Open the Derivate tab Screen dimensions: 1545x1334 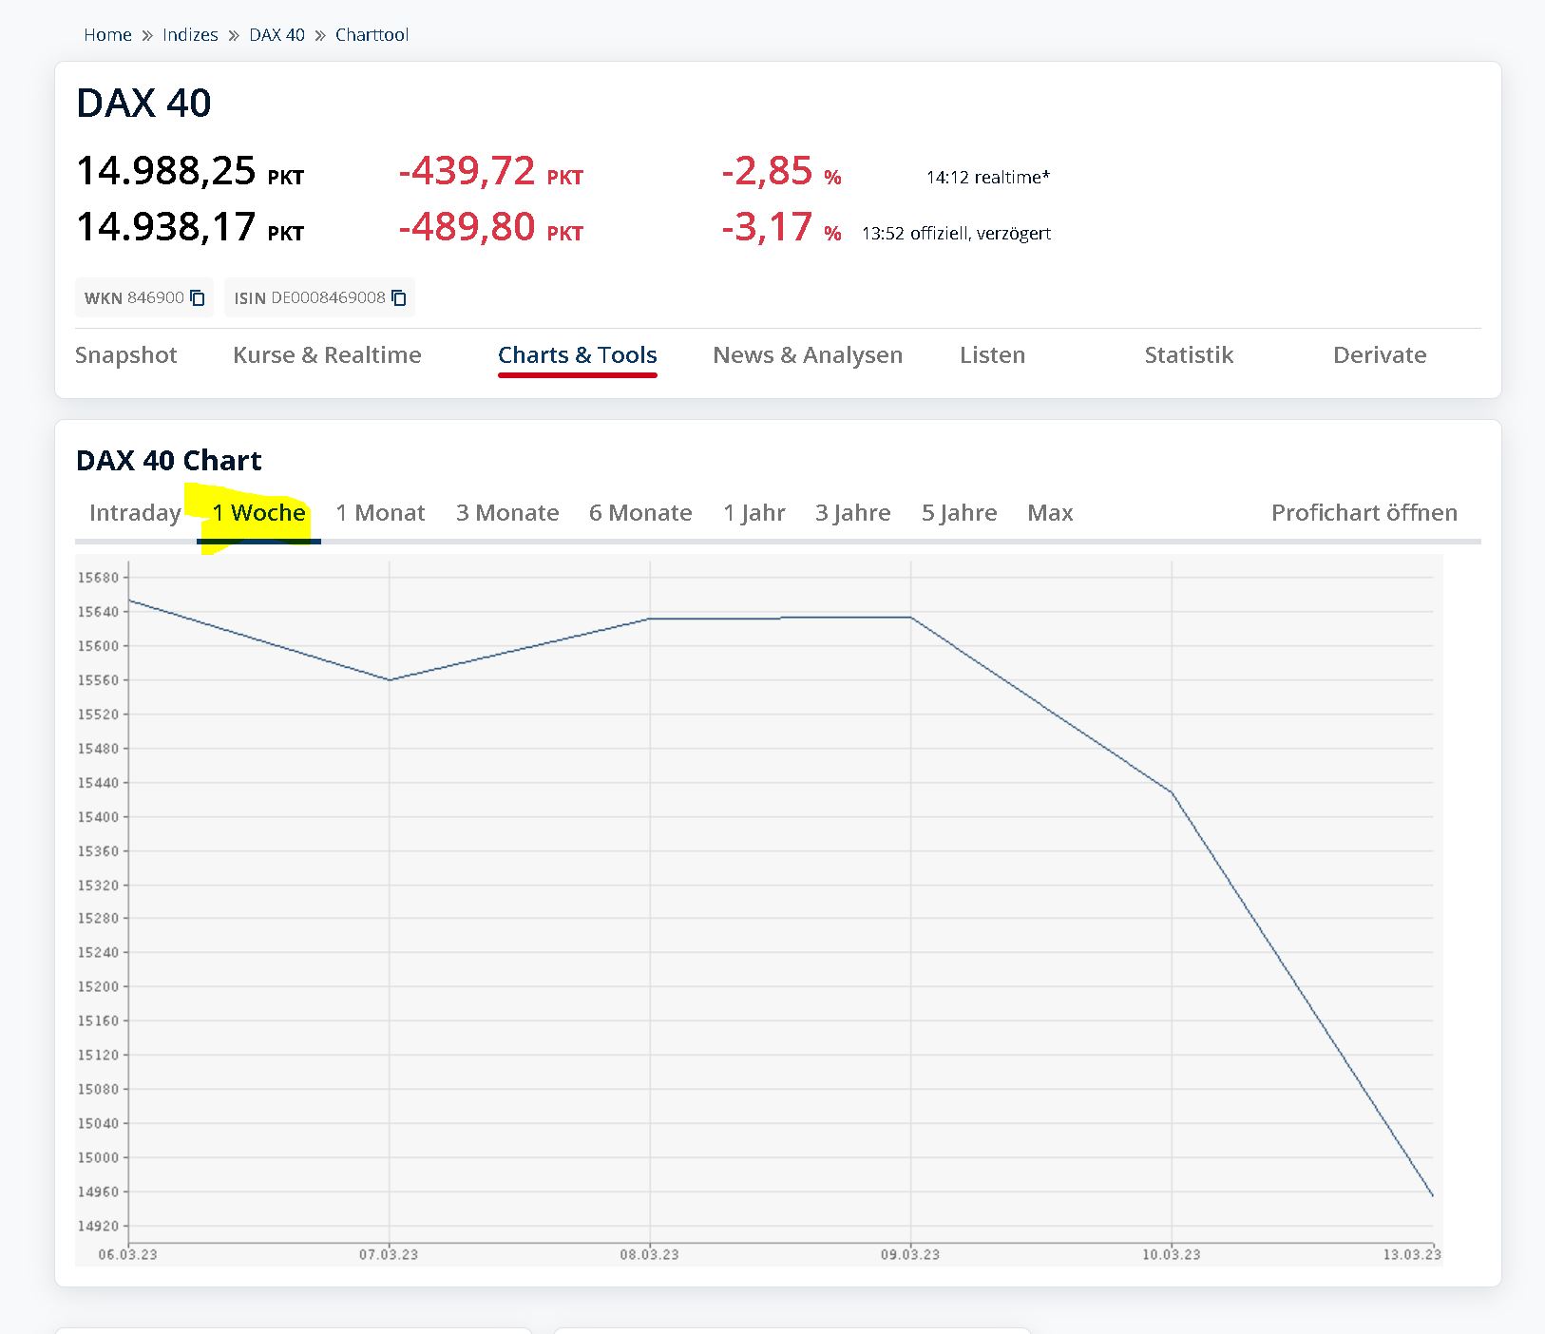(1380, 355)
